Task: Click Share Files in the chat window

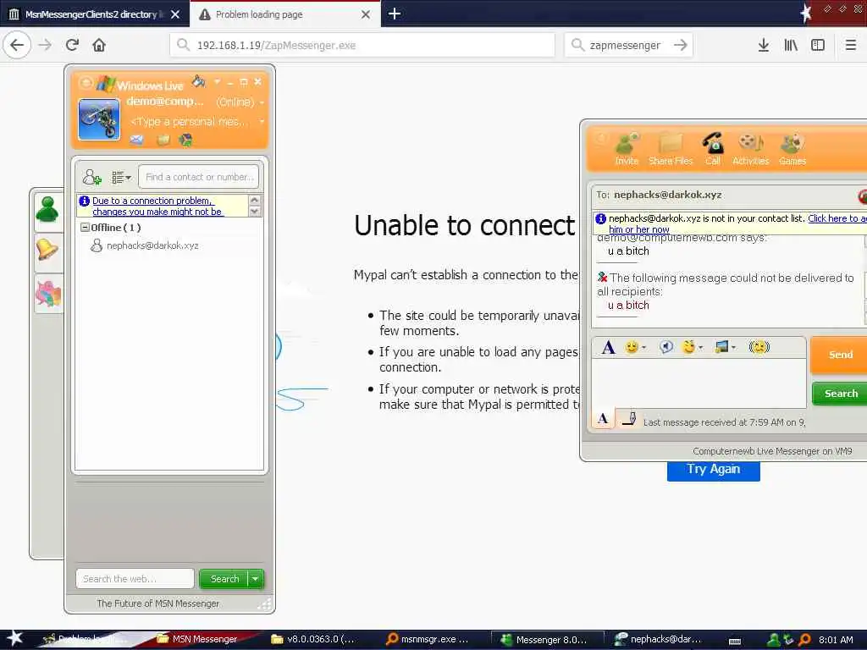Action: (671, 148)
